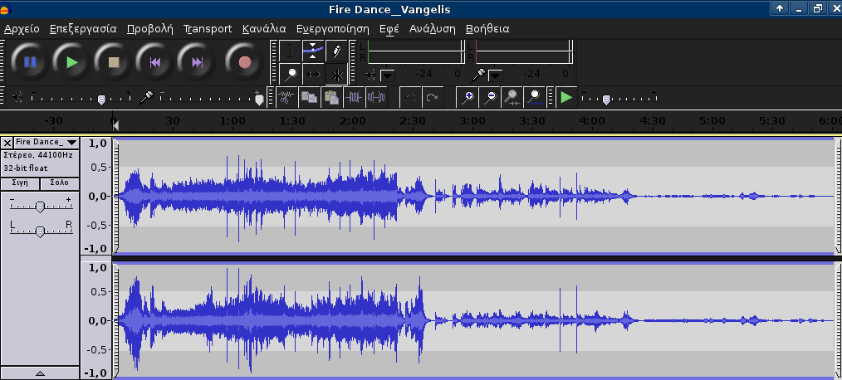Click the 2:00 mark on the timeline ruler
Viewport: 842px width, 380px height.
(x=353, y=121)
